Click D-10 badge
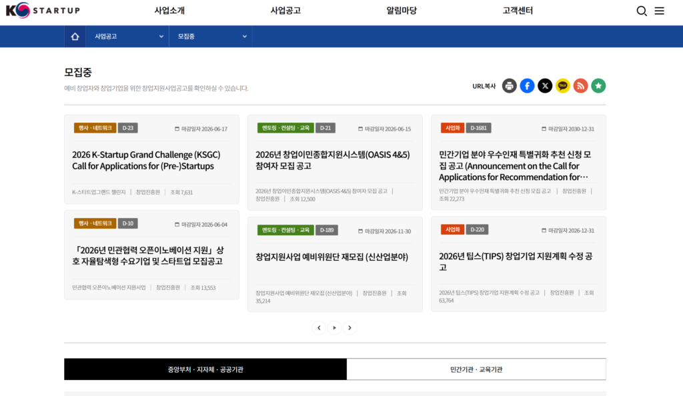Screen dimensions: 683x396 (127, 223)
